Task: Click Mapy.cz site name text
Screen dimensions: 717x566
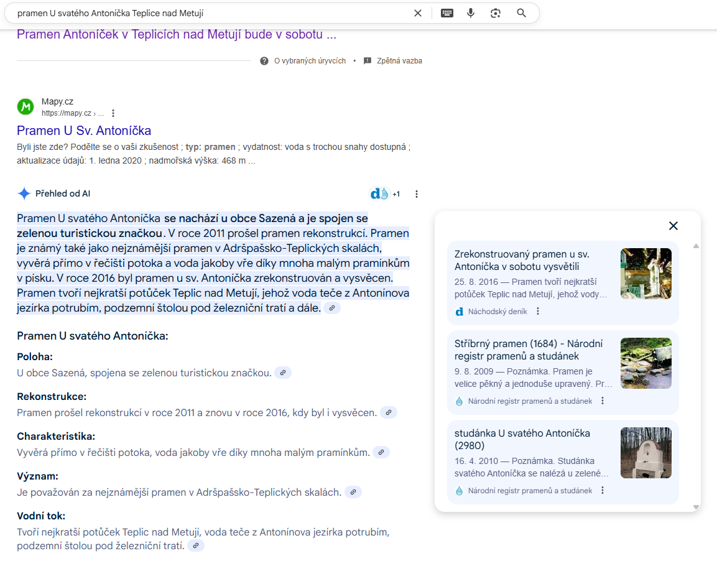Action: [x=57, y=101]
